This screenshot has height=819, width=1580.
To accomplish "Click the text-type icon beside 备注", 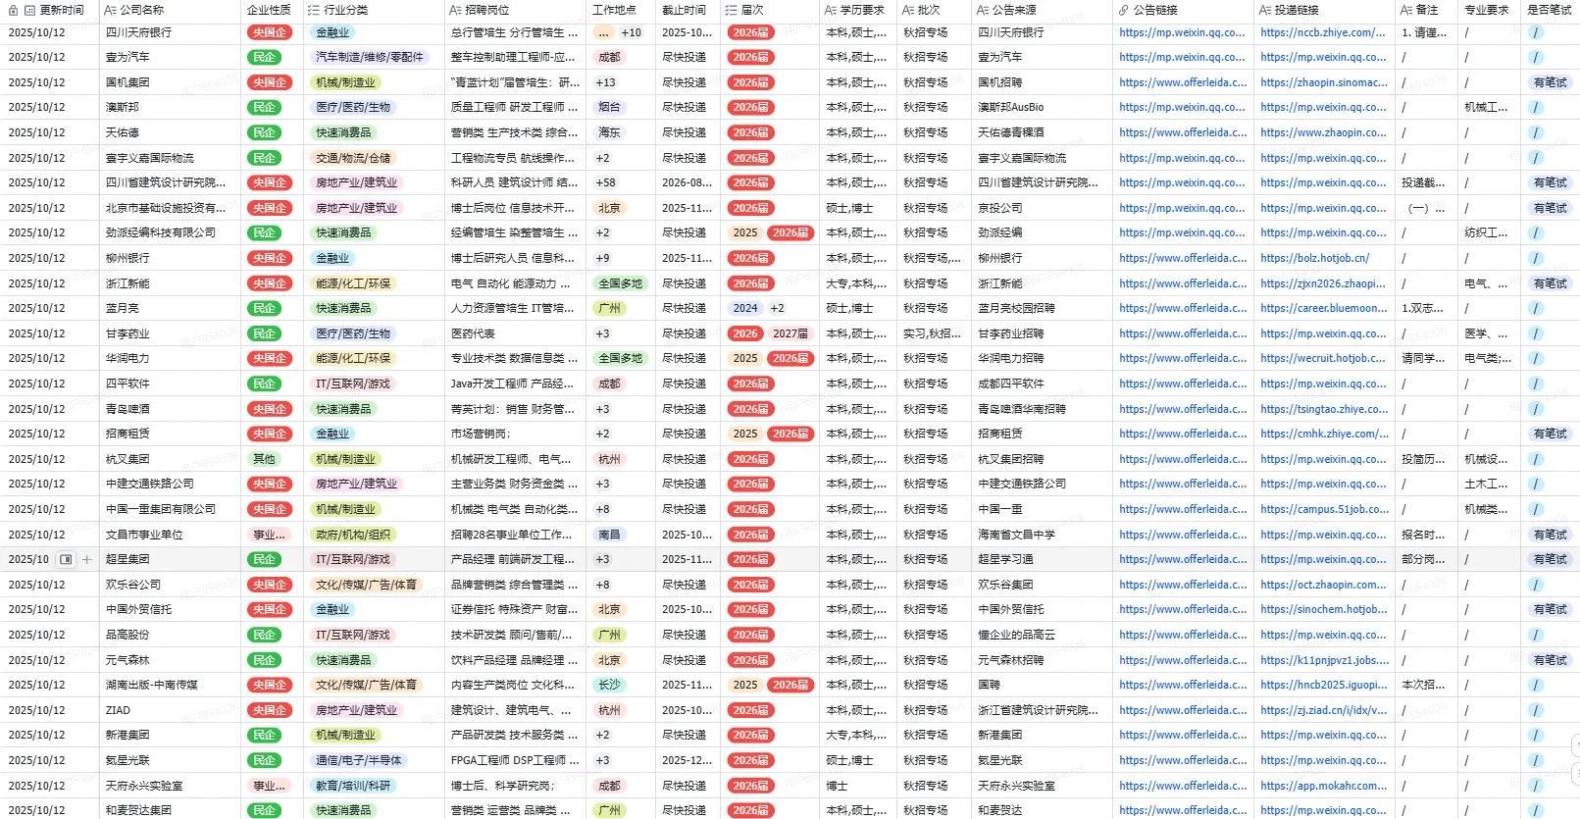I will coord(1407,10).
